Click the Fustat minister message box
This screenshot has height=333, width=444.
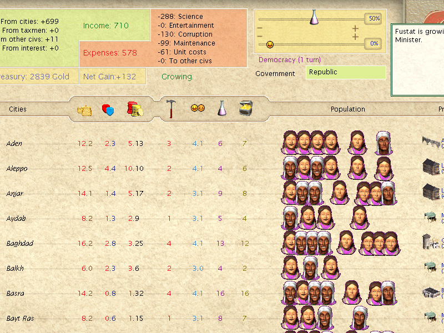tap(417, 60)
